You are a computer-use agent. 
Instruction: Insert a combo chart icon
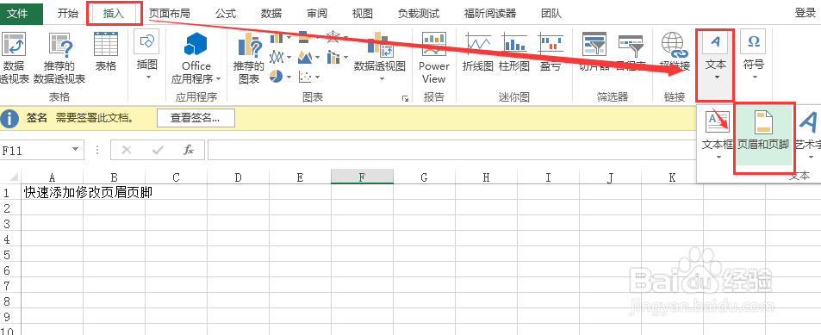coord(333,57)
